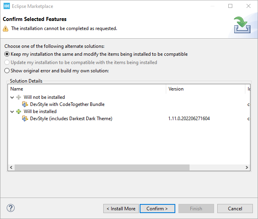This screenshot has height=219, width=258.
Task: Cancel the marketplace installation dialog
Action: (235, 209)
